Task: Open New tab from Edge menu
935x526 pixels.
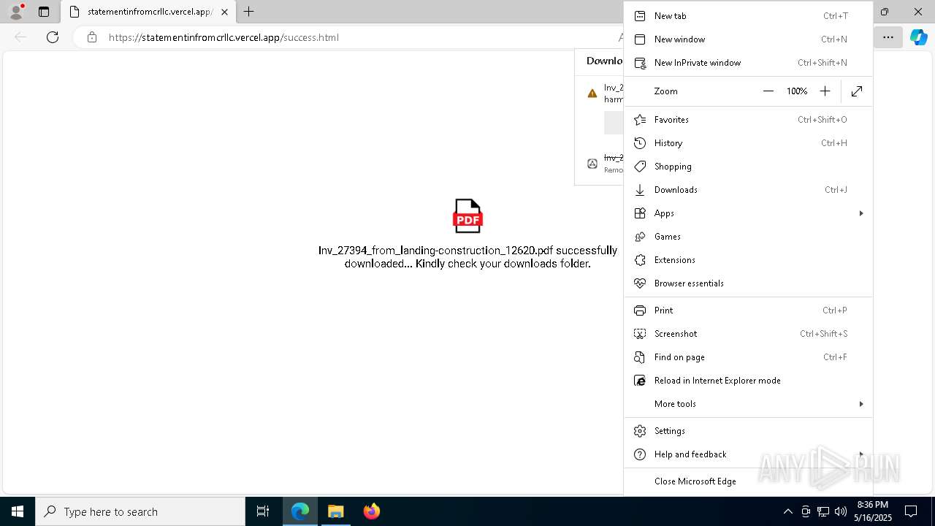Action: (748, 16)
